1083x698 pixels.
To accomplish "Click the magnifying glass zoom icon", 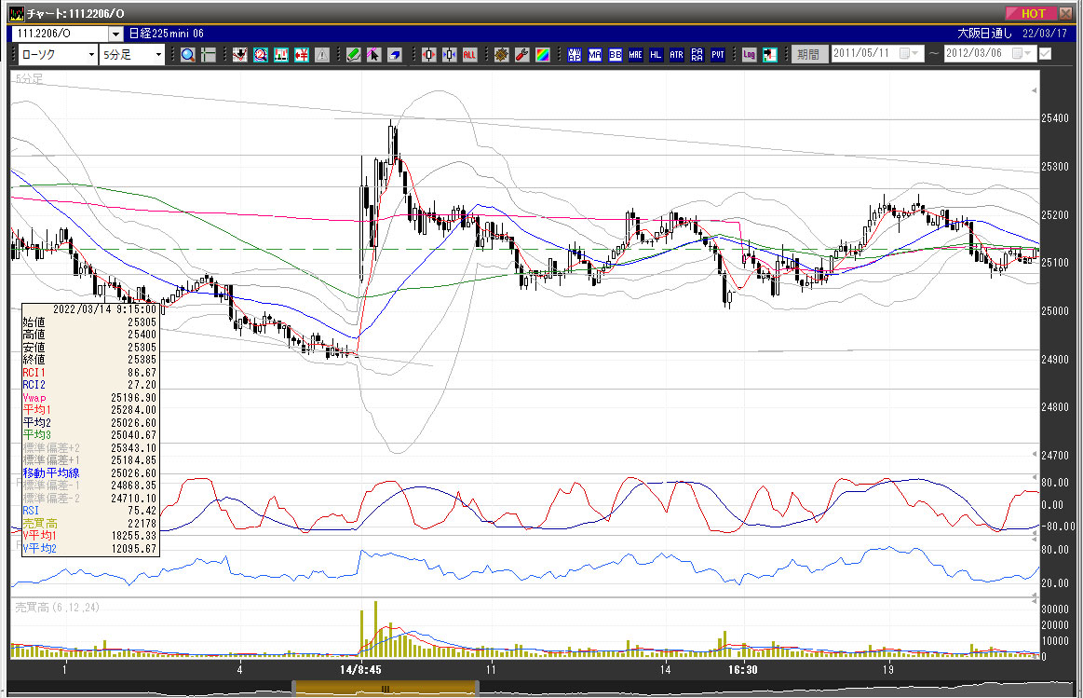I will (187, 55).
